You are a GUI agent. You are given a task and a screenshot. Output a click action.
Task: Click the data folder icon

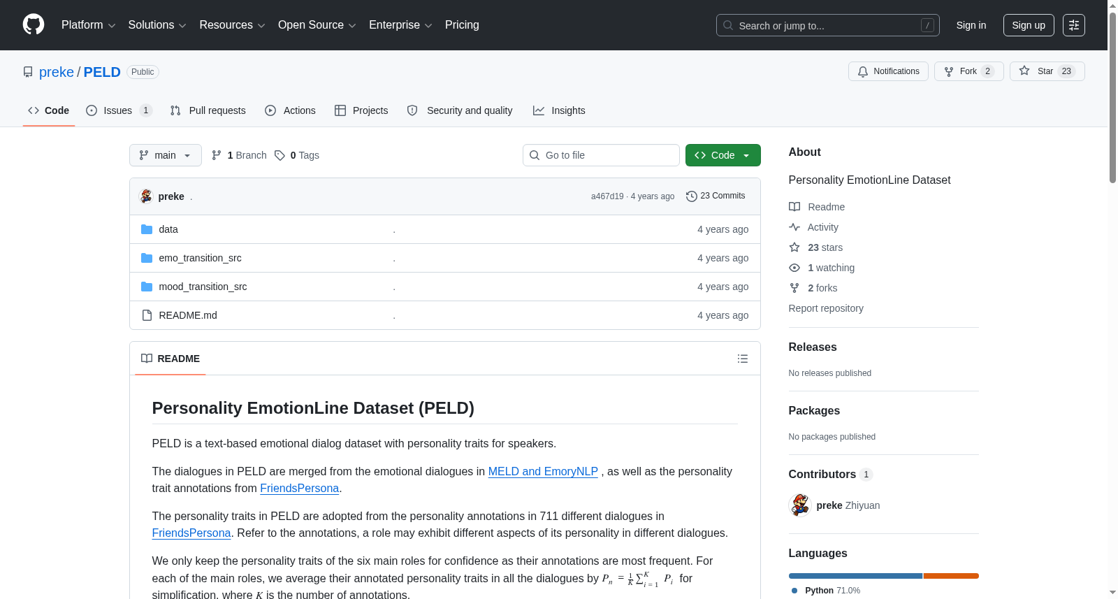[147, 229]
